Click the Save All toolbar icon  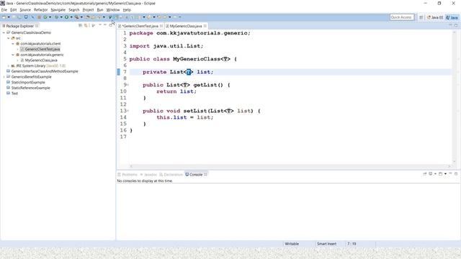(x=19, y=17)
